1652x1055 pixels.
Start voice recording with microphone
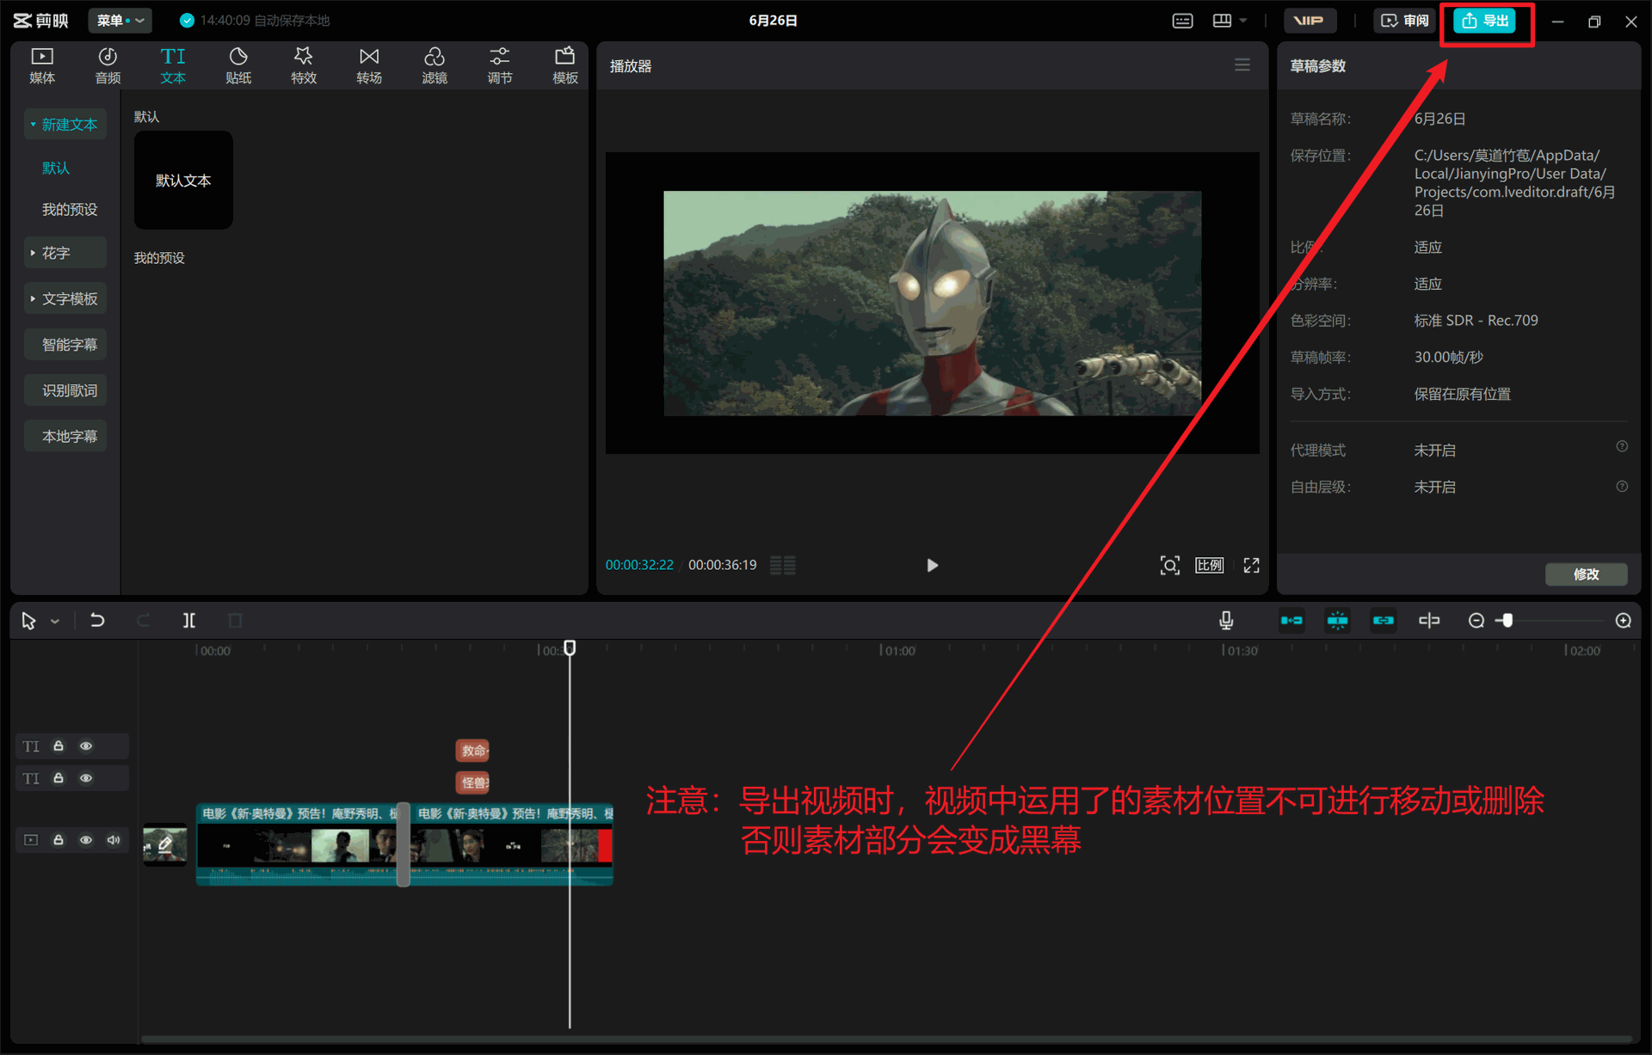pos(1226,620)
